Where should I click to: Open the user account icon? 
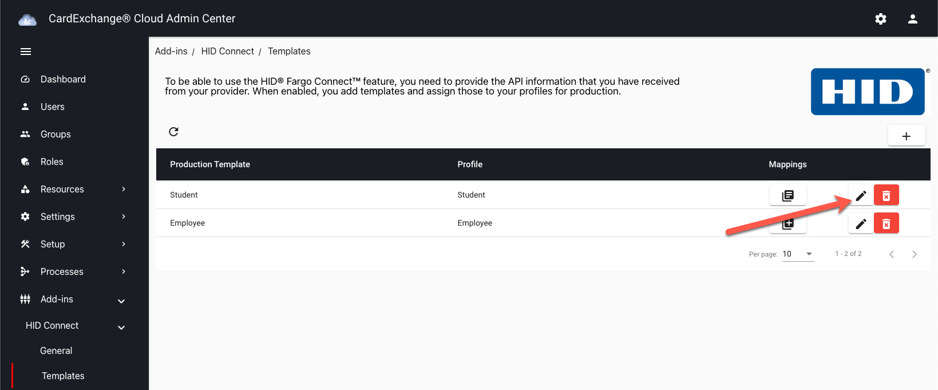coord(913,19)
